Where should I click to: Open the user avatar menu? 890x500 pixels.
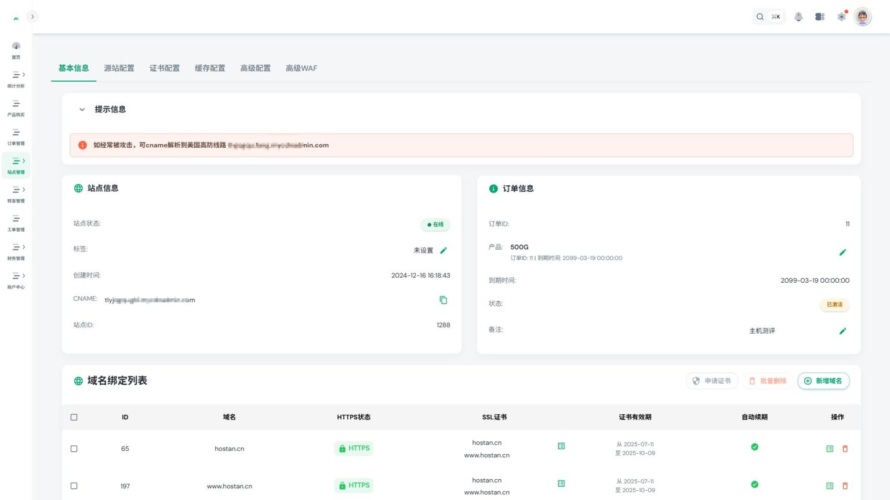(862, 17)
